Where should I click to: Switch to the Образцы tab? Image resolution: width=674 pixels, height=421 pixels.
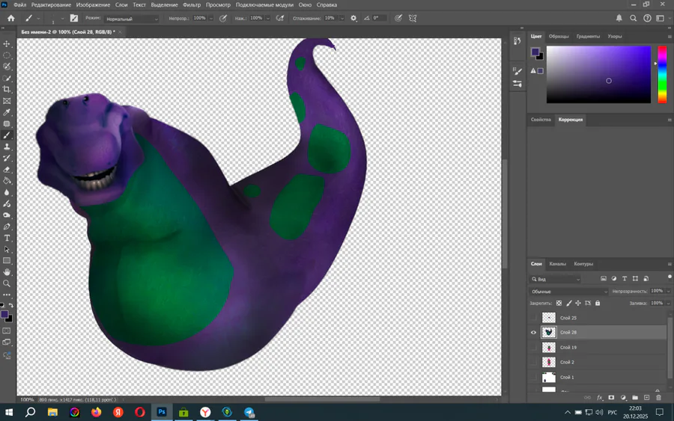559,37
